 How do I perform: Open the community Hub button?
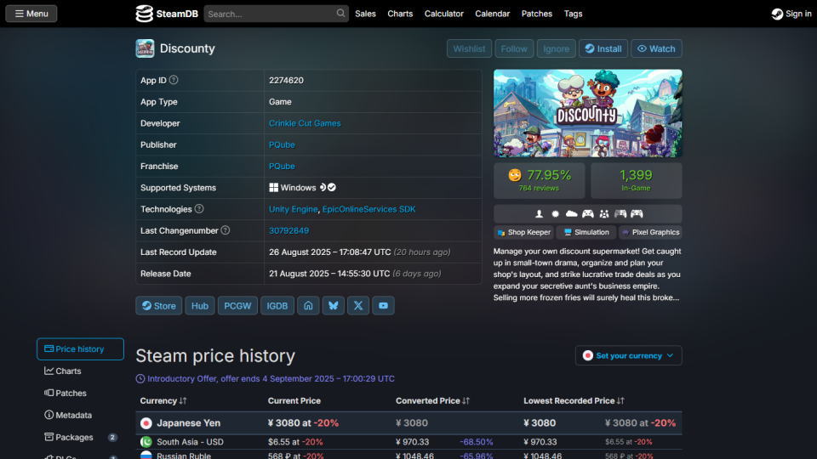coord(199,305)
